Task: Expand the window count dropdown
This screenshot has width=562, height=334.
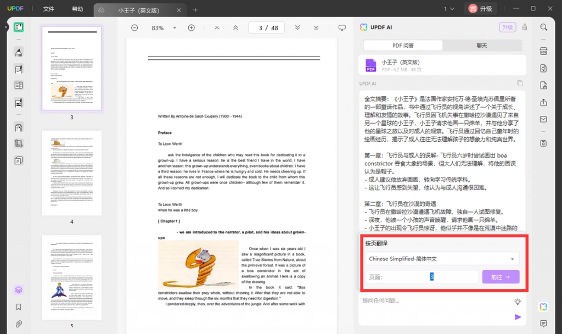Action: [449, 9]
